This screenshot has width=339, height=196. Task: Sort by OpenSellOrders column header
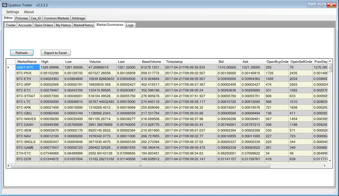coord(301,62)
